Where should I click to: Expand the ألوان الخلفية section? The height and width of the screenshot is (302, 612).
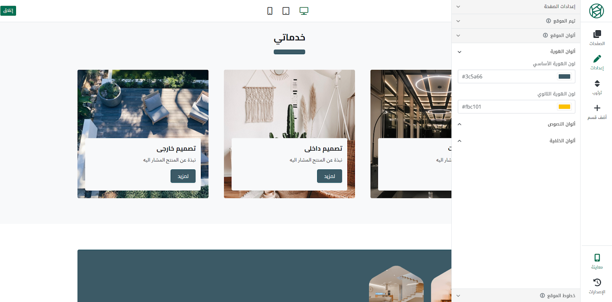[516, 141]
